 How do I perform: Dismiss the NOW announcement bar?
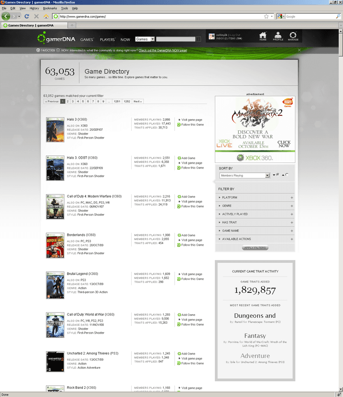click(x=299, y=50)
